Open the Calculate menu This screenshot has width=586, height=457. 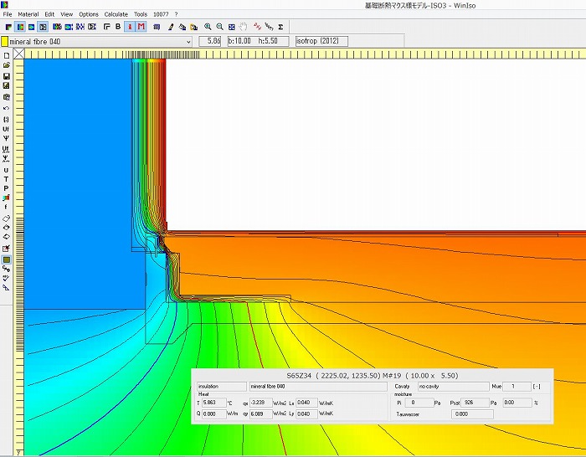click(116, 14)
